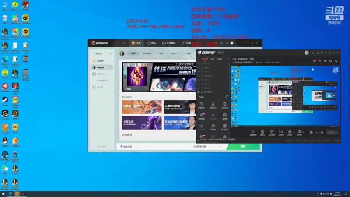350x197 pixels.
Task: Select the first WeGame sidebar game entry
Action: (99, 61)
